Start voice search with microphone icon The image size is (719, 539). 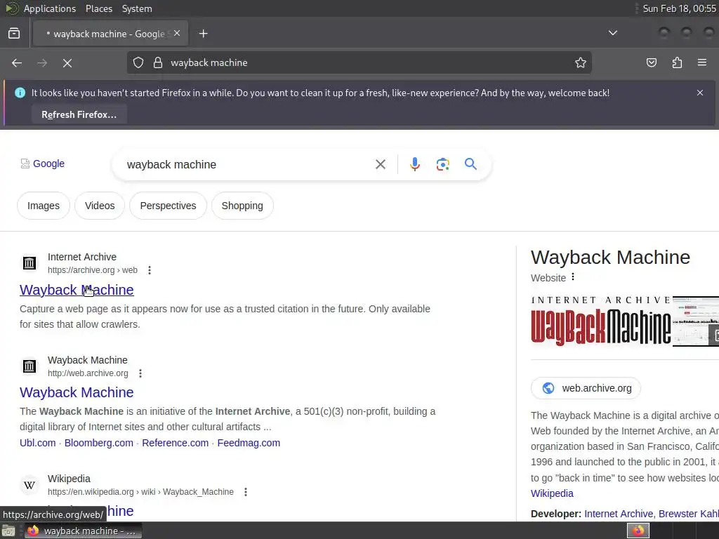coord(414,164)
